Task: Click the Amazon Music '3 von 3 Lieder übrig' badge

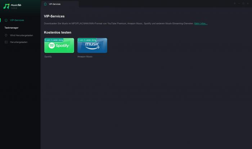Action: [x=87, y=40]
